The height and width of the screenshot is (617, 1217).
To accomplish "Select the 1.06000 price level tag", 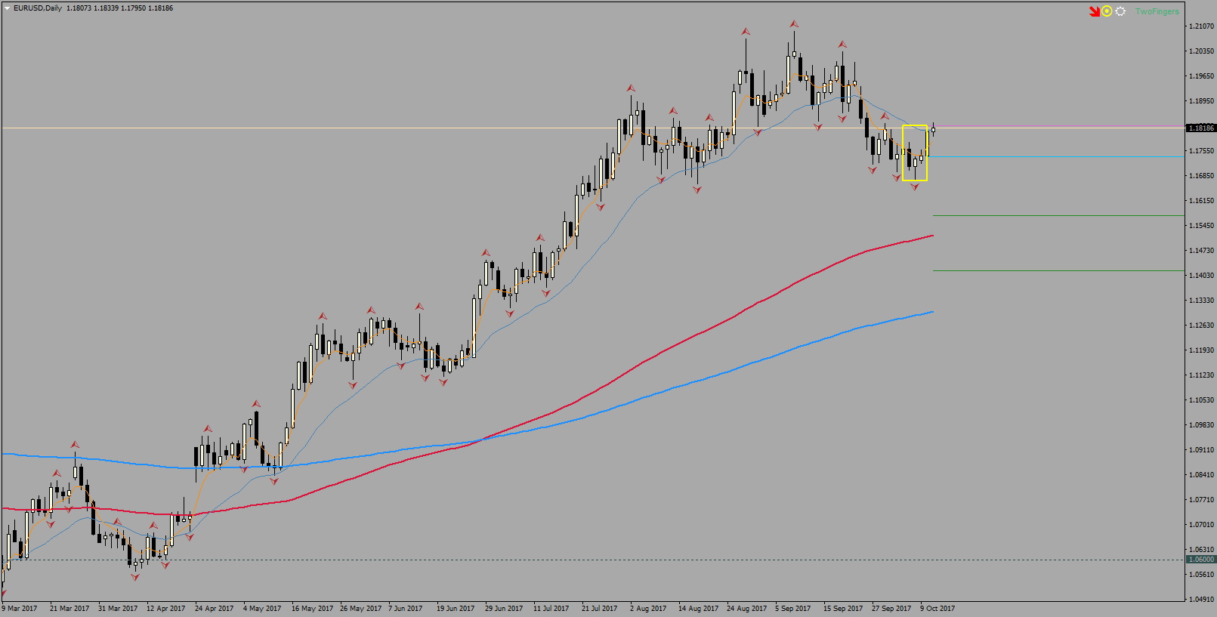I will click(x=1201, y=560).
